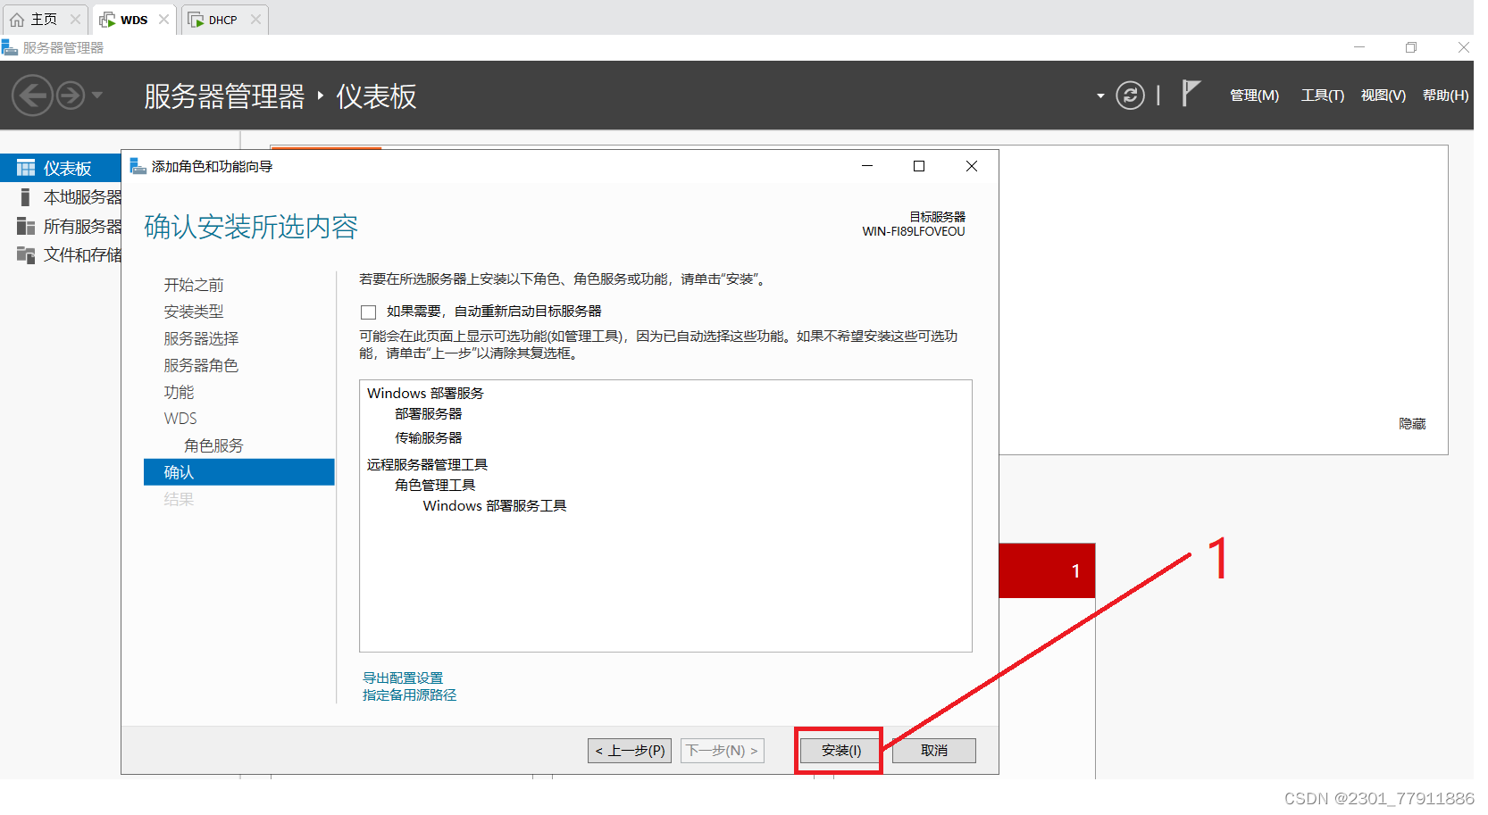1488x815 pixels.
Task: Click the 隐藏 link in the dashboard
Action: 1412,424
